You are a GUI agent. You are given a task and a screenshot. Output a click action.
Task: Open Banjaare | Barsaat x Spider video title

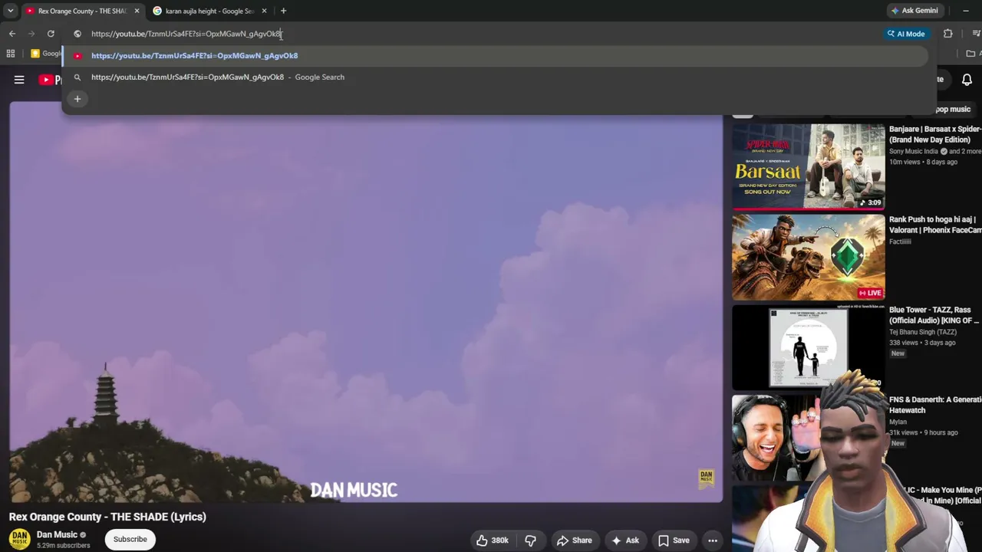[935, 134]
